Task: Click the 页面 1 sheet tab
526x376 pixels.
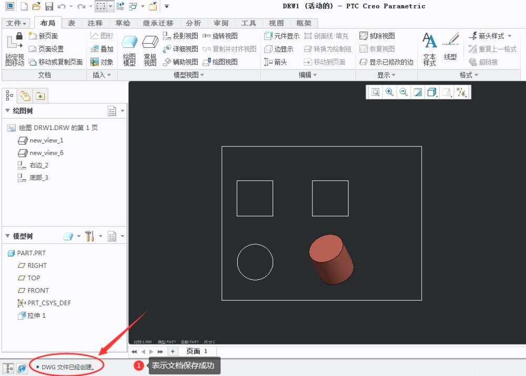Action: click(x=197, y=351)
